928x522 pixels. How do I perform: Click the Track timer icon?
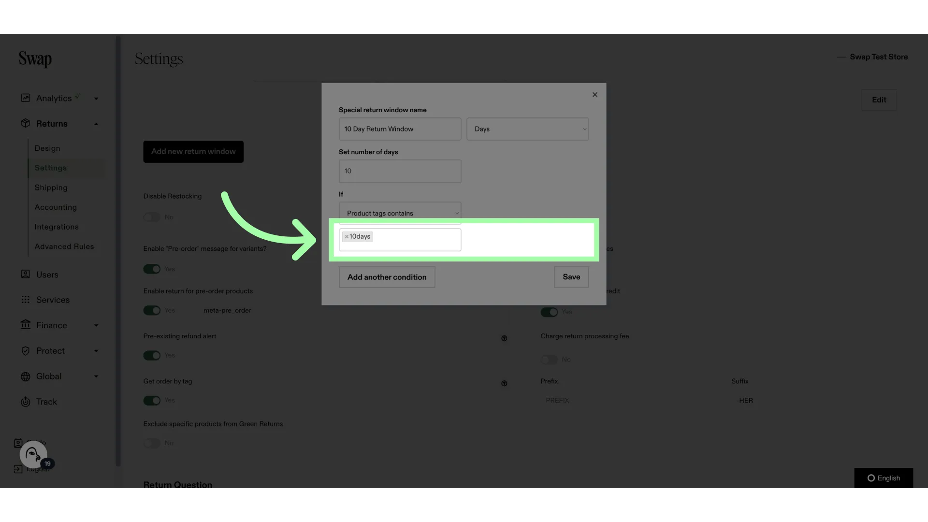26,402
